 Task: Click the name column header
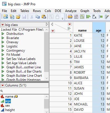click(83, 27)
